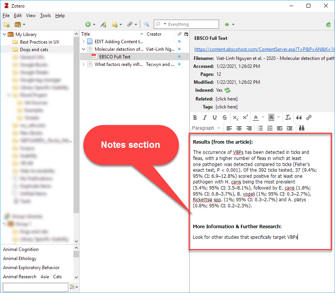This screenshot has width=335, height=293.
Task: Open the EBSCO content URL link
Action: point(261,49)
